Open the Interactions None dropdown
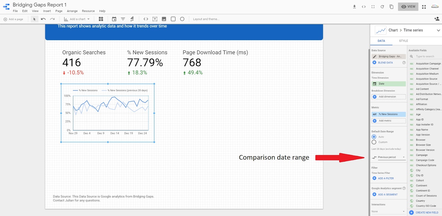 [389, 212]
